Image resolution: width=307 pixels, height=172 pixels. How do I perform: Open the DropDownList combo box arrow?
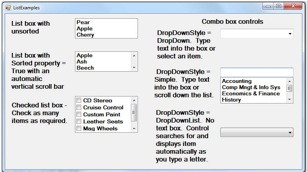[290, 133]
